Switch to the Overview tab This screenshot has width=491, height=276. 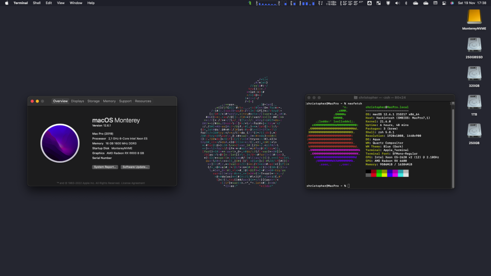pyautogui.click(x=60, y=101)
